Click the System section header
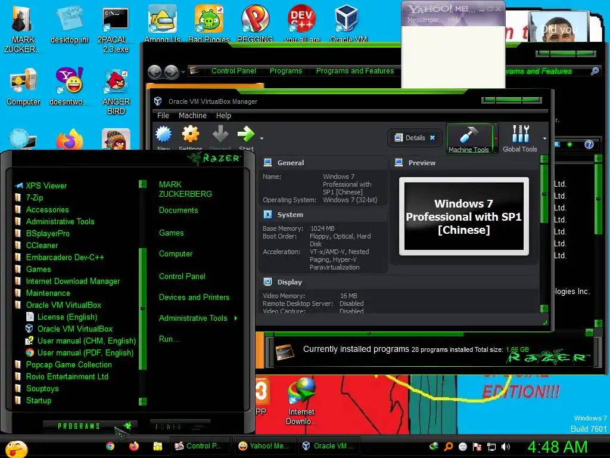The height and width of the screenshot is (458, 610). pos(290,215)
